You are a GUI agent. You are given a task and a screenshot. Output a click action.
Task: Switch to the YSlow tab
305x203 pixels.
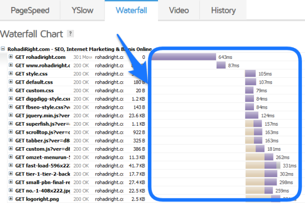coord(82,10)
